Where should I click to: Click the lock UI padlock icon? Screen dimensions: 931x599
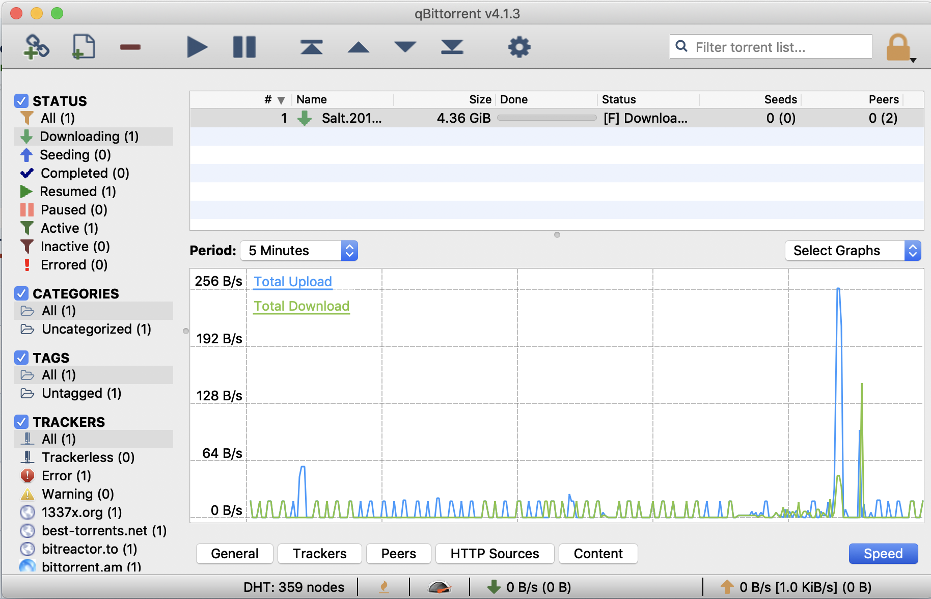898,47
